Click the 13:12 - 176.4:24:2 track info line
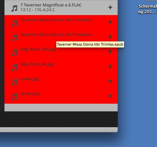This screenshot has width=157, height=147. coord(37,10)
